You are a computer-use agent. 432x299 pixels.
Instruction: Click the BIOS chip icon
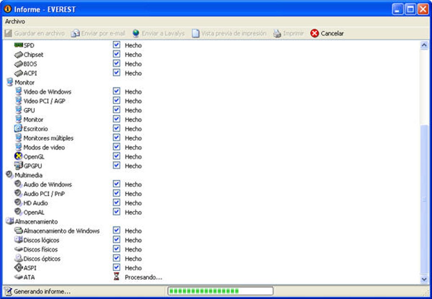click(19, 64)
